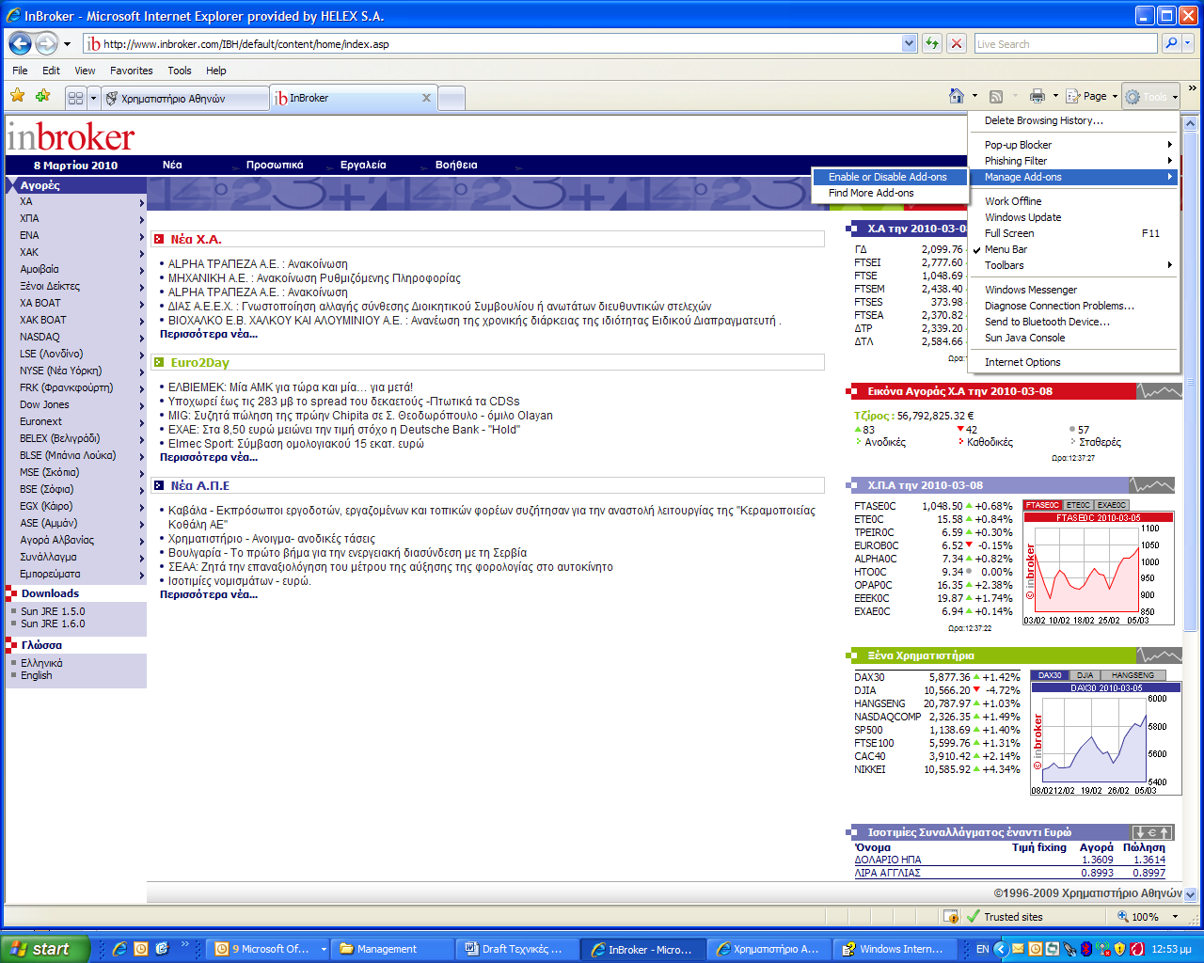Select the FTASE0C chart tab

(1043, 505)
